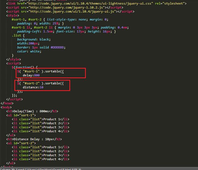Click the padding-left: 1.5em declaration
The width and height of the screenshot is (198, 170).
[36, 31]
